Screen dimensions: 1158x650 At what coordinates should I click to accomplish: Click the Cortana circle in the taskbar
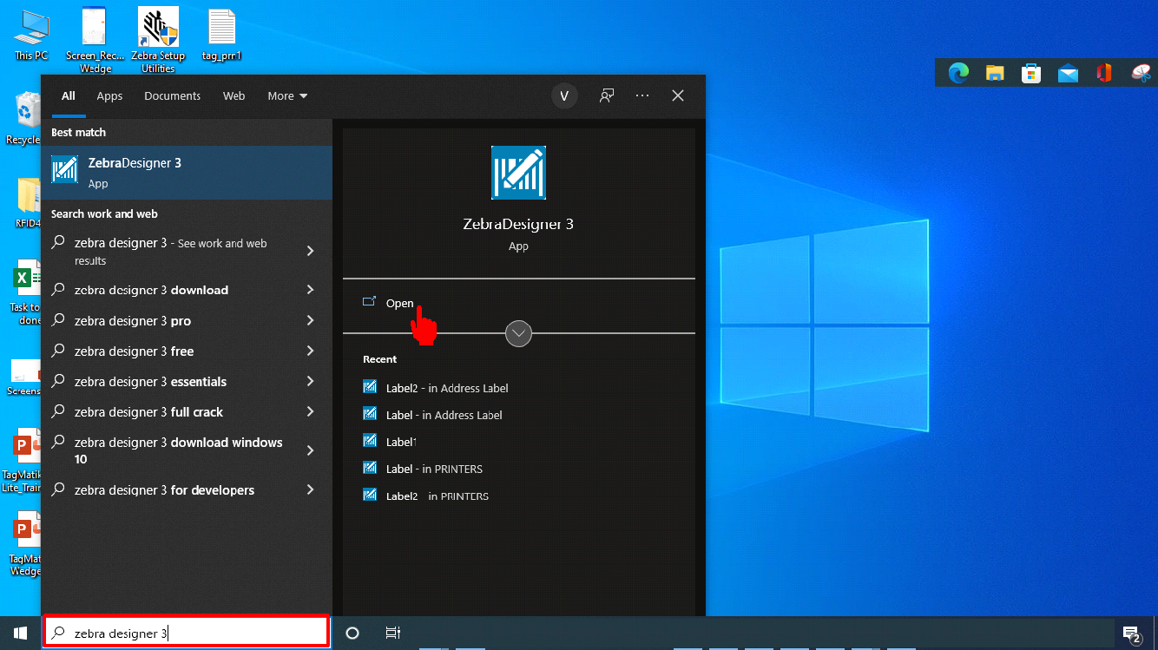[x=352, y=634]
